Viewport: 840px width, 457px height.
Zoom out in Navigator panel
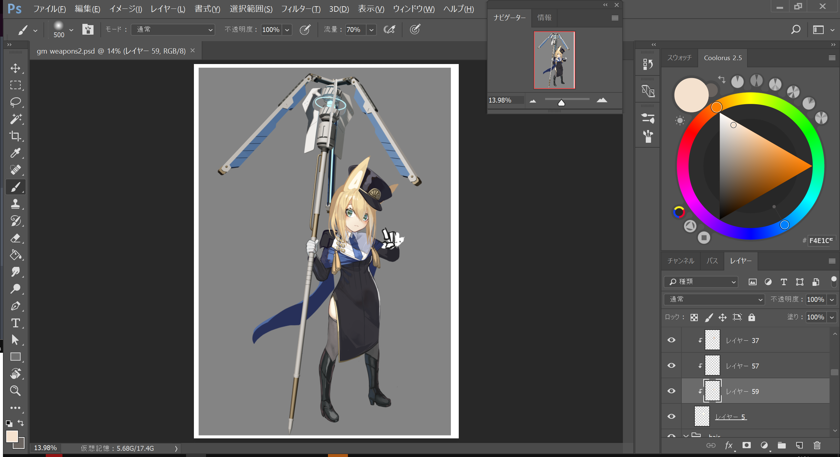click(x=533, y=101)
